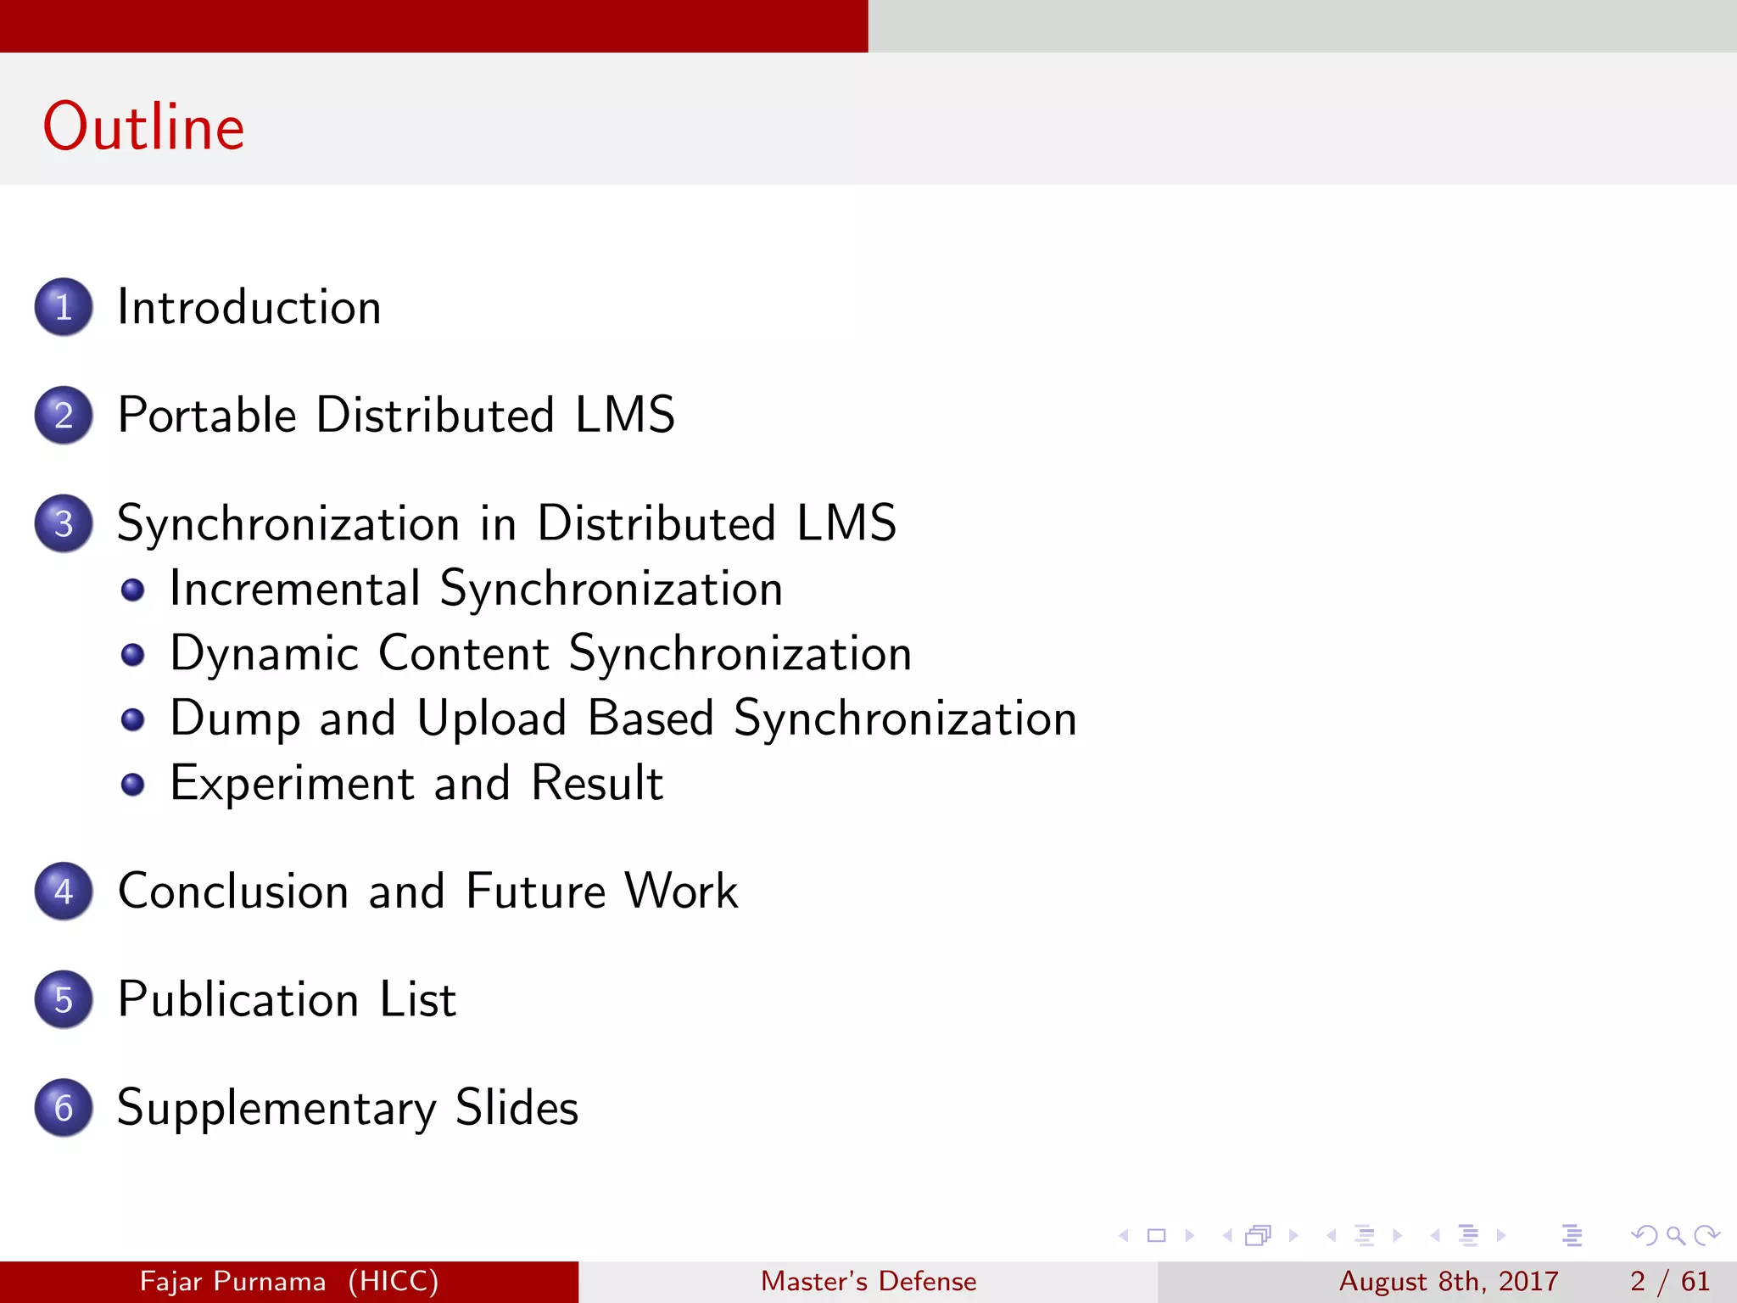Click the search magnifier navigation icon
This screenshot has width=1737, height=1303.
(1675, 1236)
